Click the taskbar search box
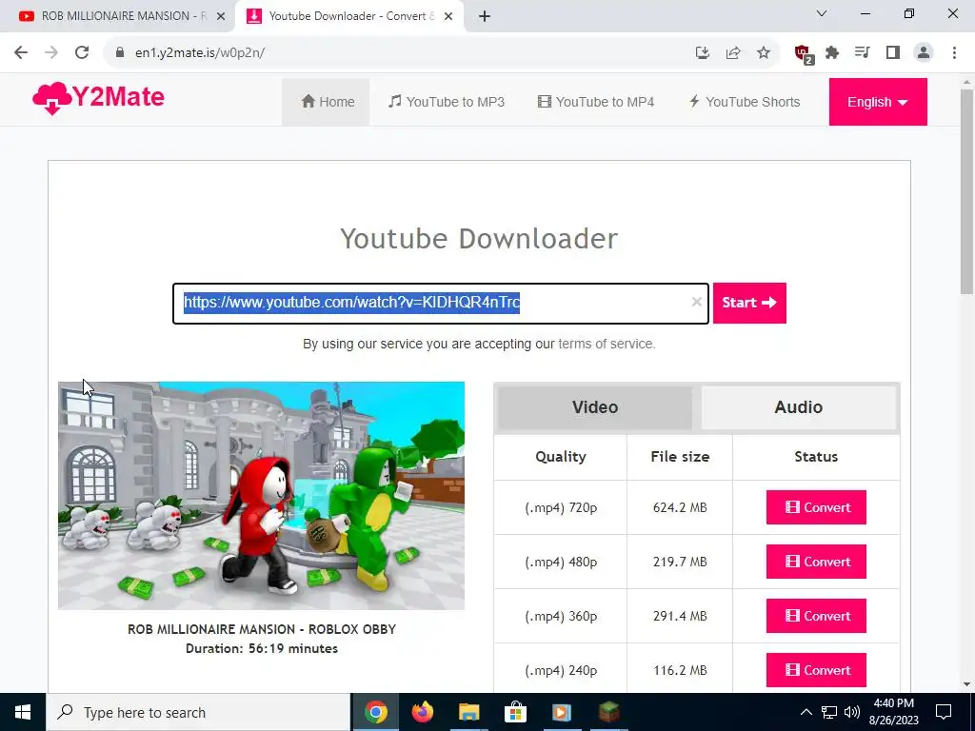 click(198, 712)
